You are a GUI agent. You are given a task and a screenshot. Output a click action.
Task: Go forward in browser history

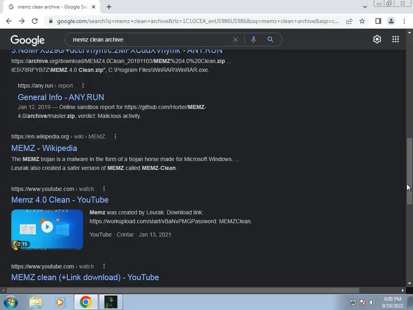(x=22, y=21)
